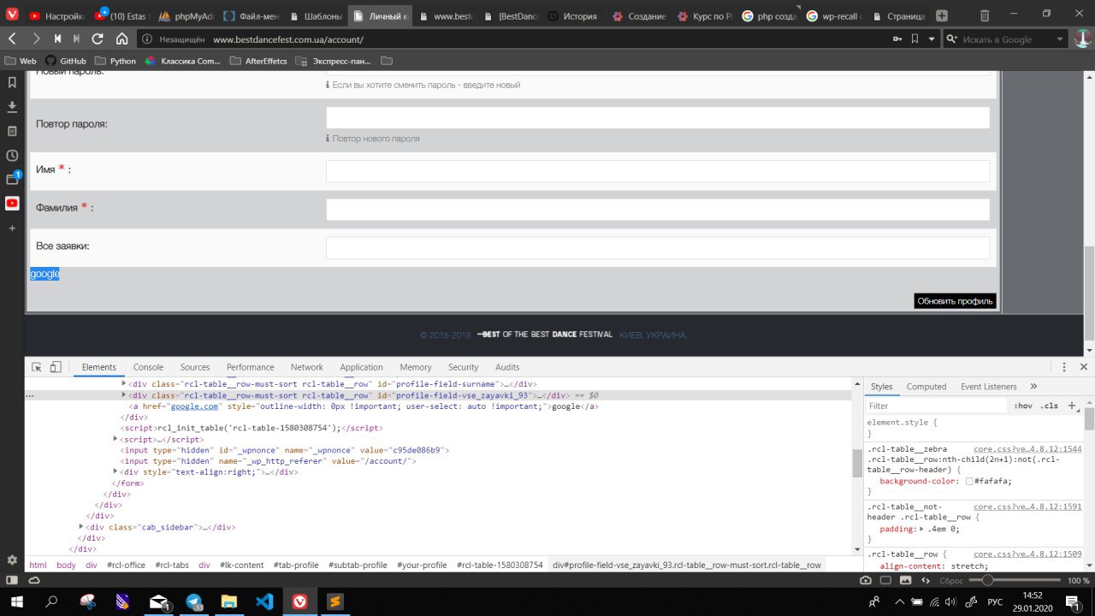The width and height of the screenshot is (1095, 616).
Task: Click google.com href in Elements panel
Action: coord(195,406)
